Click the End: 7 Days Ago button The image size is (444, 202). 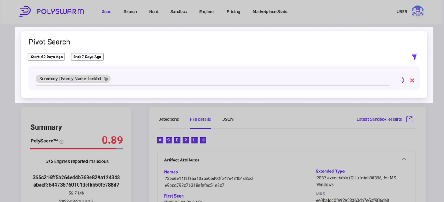click(x=87, y=57)
